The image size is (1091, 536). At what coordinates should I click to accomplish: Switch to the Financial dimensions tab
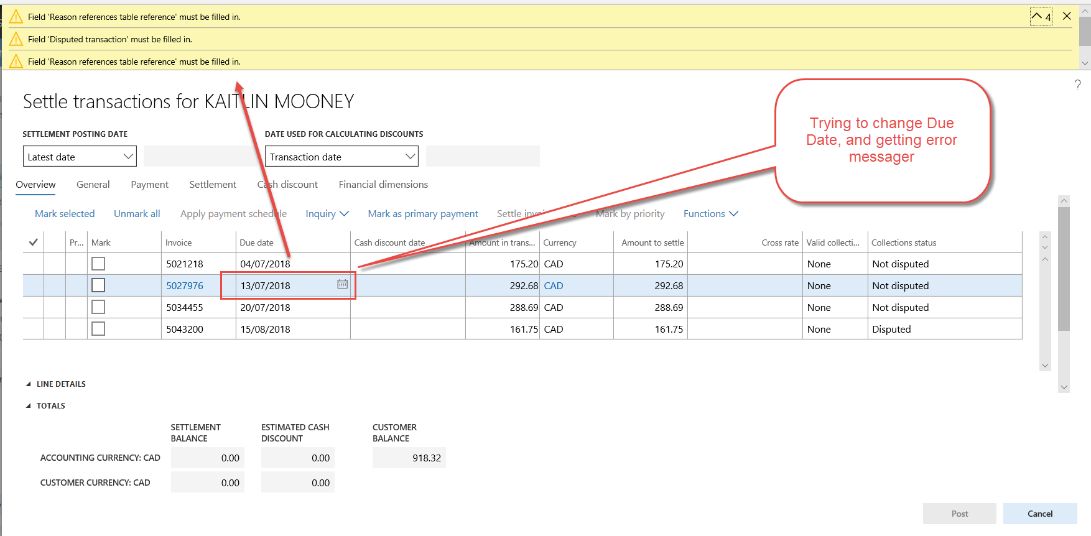pyautogui.click(x=383, y=185)
